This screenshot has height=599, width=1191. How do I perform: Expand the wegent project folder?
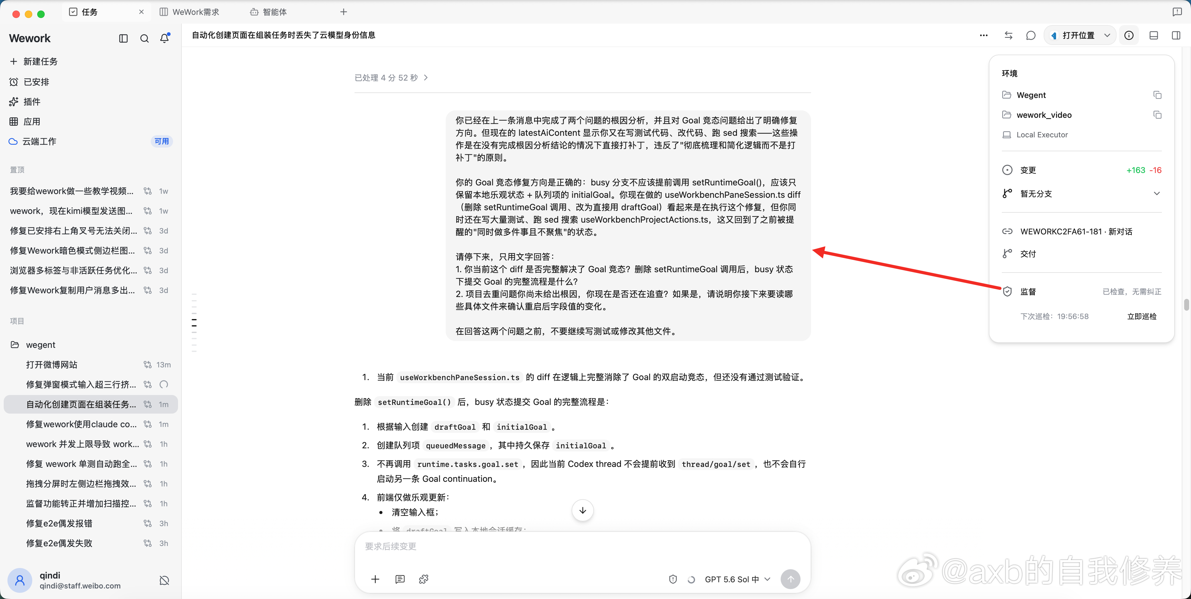tap(91, 345)
